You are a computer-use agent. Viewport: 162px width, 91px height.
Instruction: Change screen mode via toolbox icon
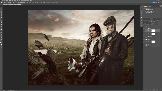coord(1,48)
